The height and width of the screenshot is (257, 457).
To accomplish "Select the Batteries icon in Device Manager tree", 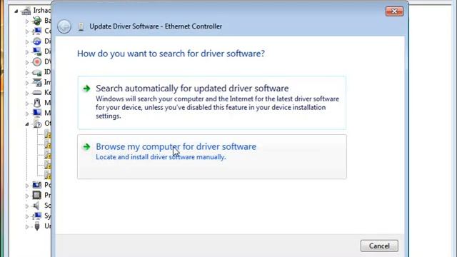I will 37,21.
